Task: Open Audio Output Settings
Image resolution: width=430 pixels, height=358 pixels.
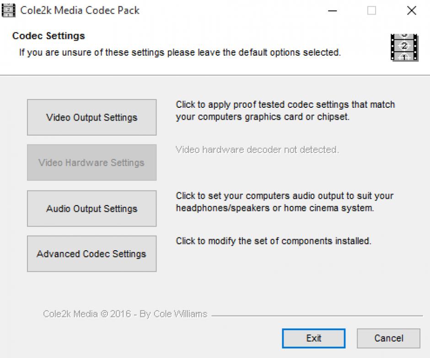Action: coord(91,208)
